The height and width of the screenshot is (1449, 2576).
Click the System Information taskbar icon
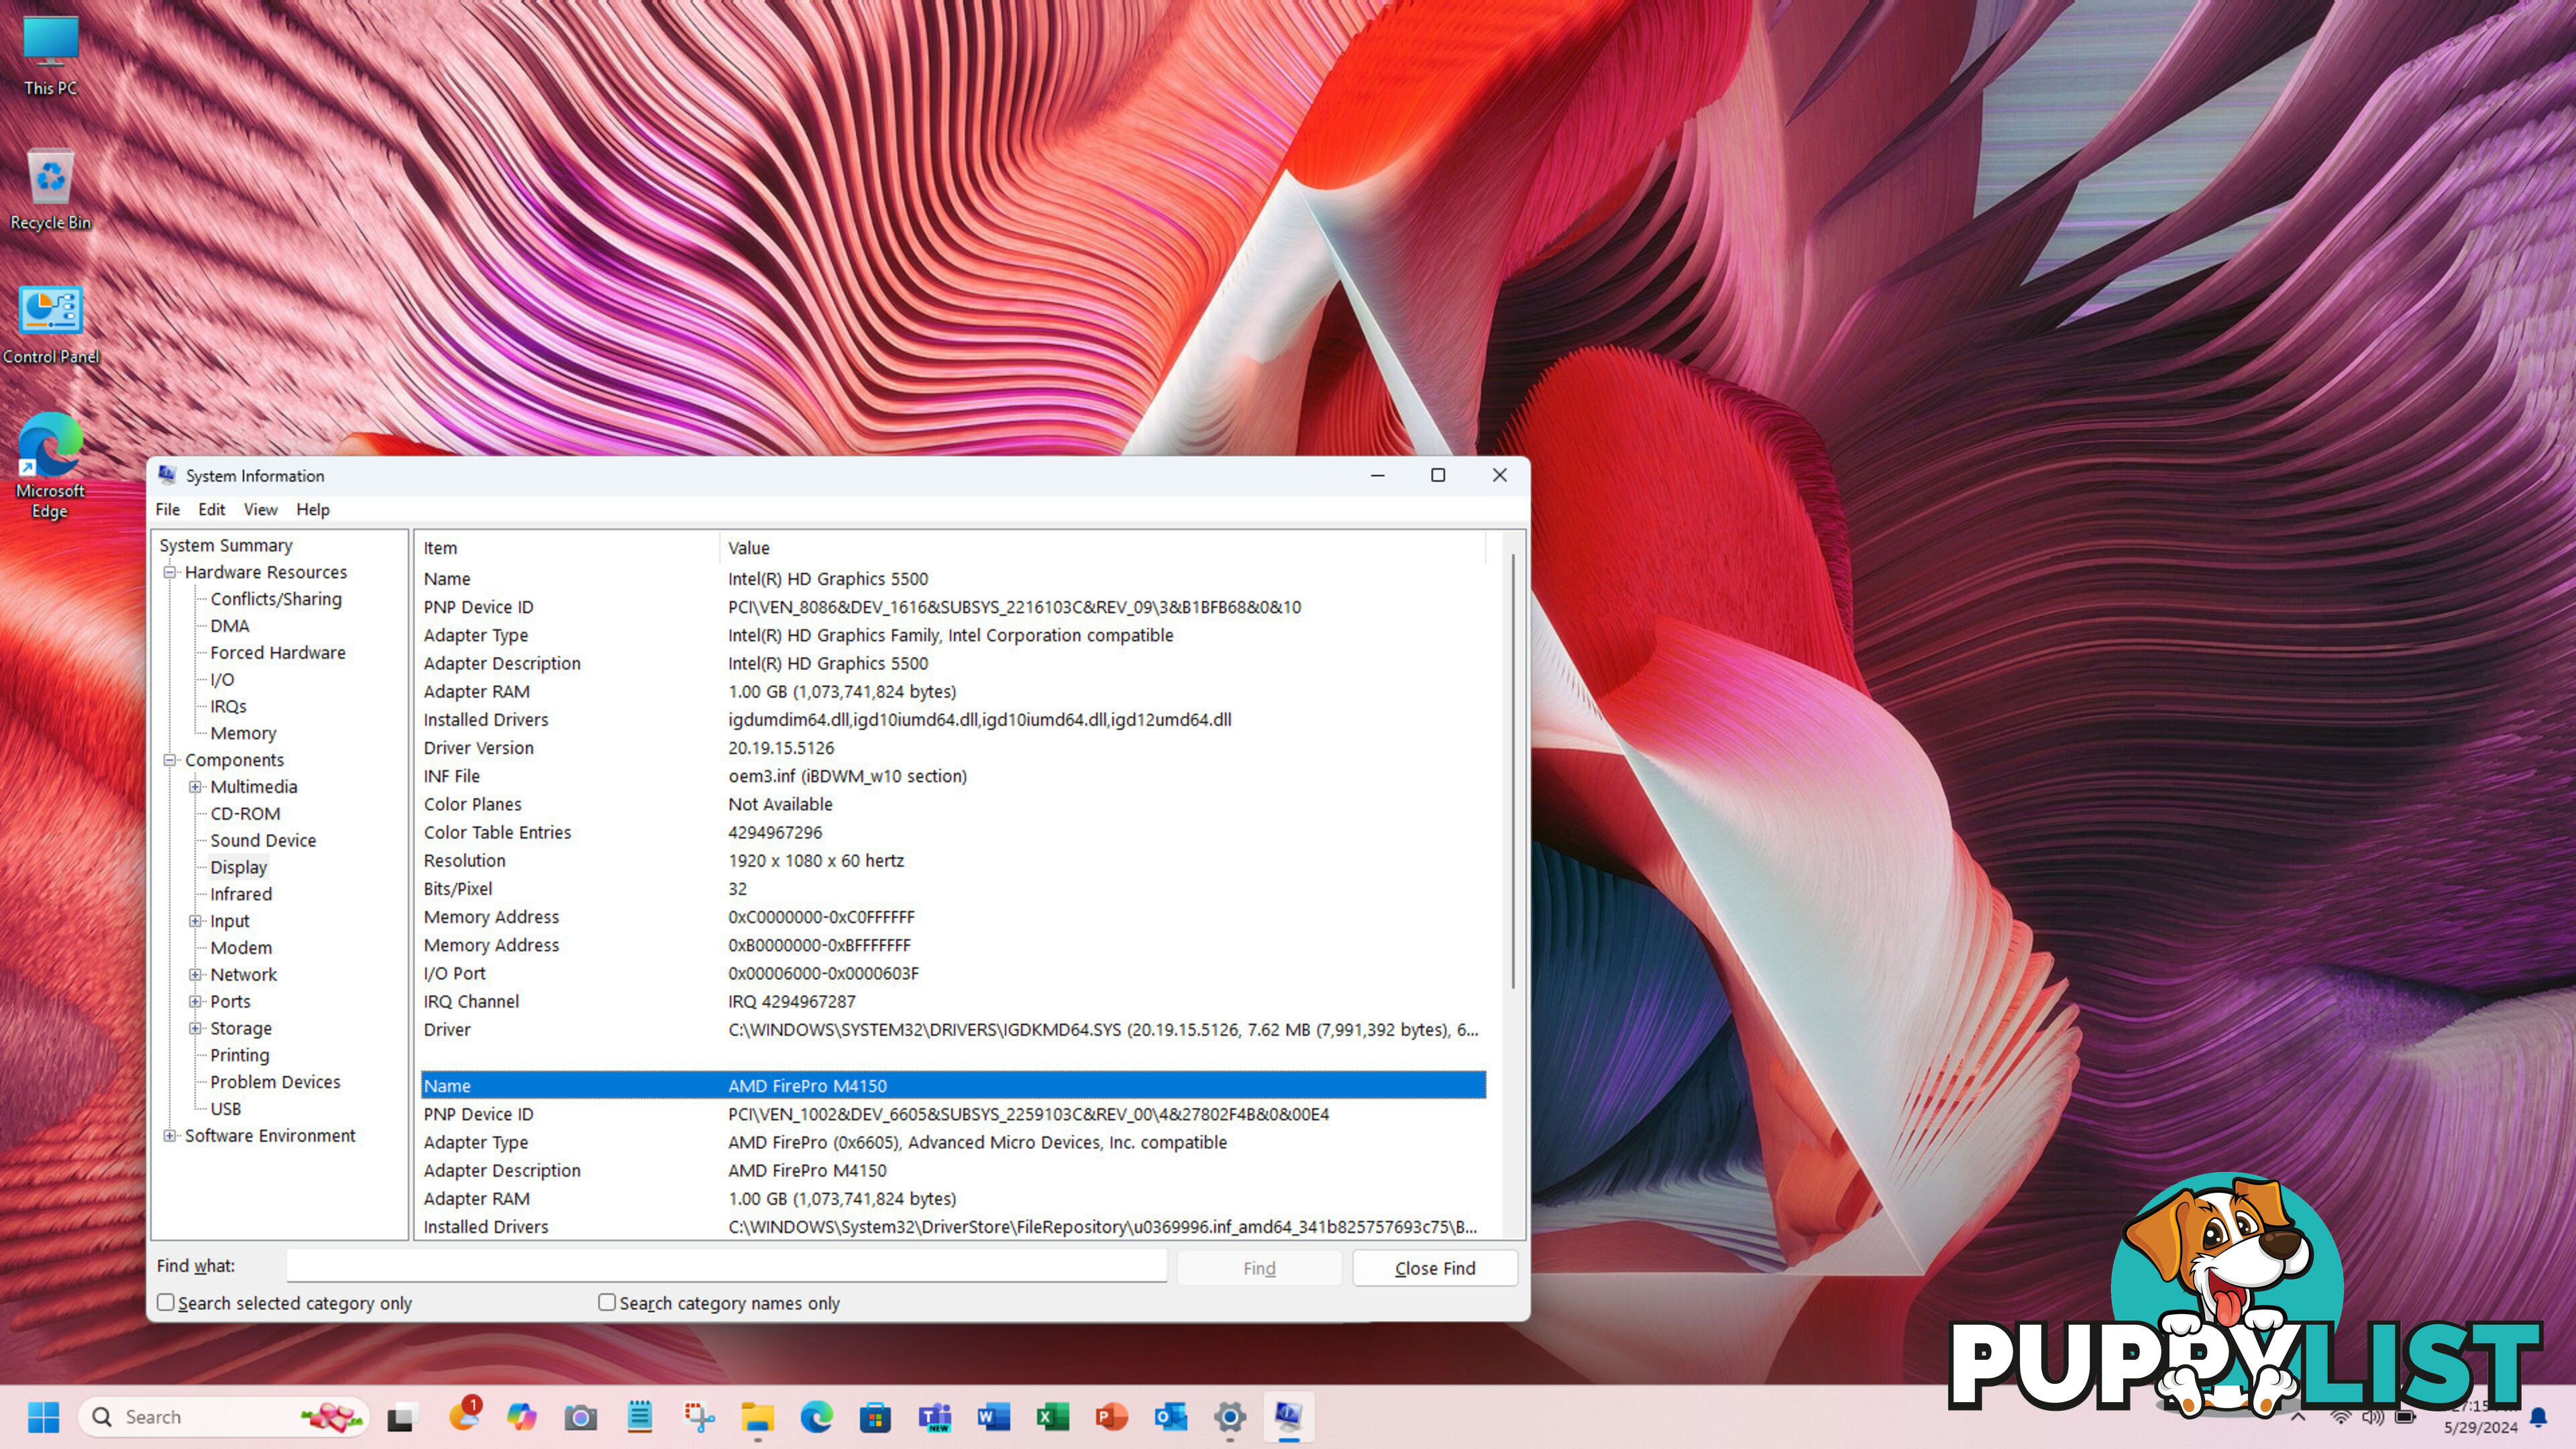1288,1416
